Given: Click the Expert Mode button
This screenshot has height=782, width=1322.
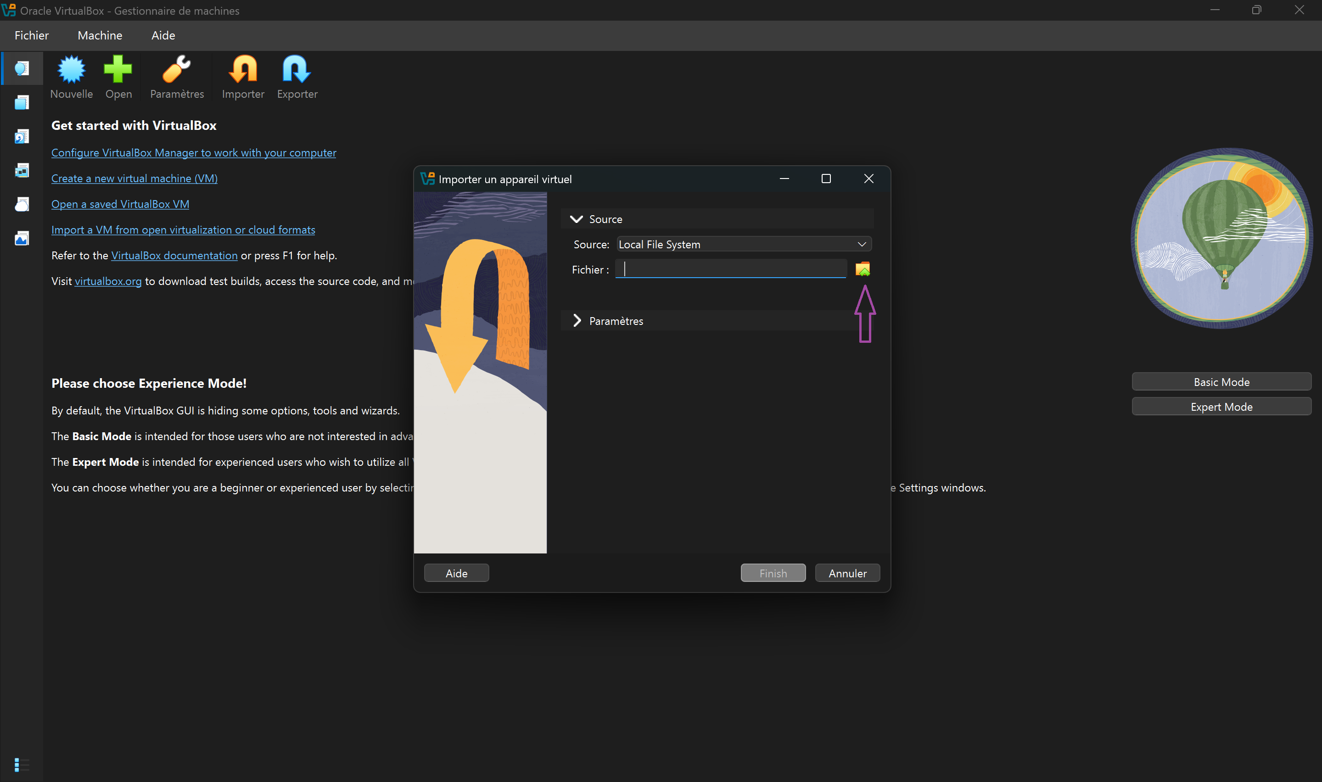Looking at the screenshot, I should point(1221,407).
